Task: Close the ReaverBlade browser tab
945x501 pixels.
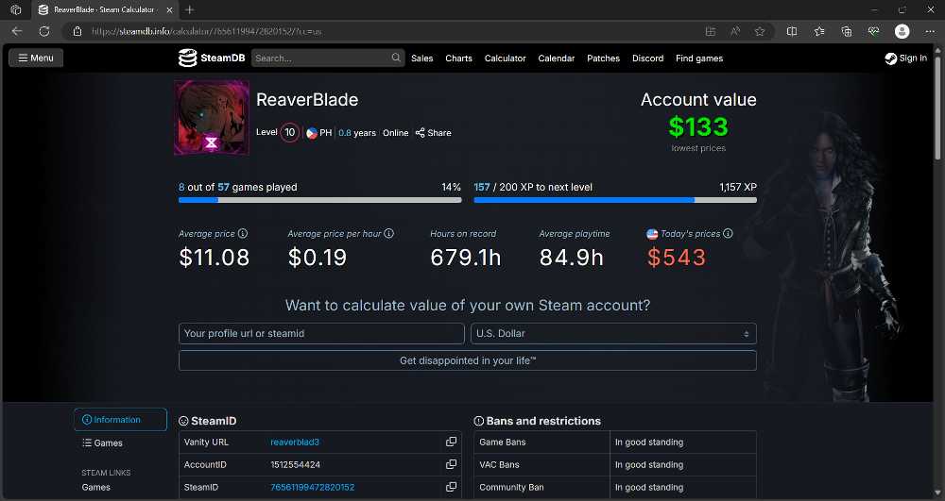Action: (x=170, y=9)
